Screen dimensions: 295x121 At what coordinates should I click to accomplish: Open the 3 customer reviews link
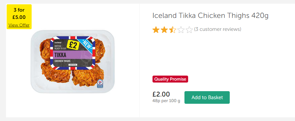coord(217,29)
